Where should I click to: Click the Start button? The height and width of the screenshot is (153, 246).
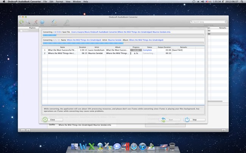click(170, 120)
